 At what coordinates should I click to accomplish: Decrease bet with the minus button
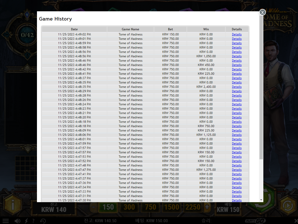click(94, 207)
